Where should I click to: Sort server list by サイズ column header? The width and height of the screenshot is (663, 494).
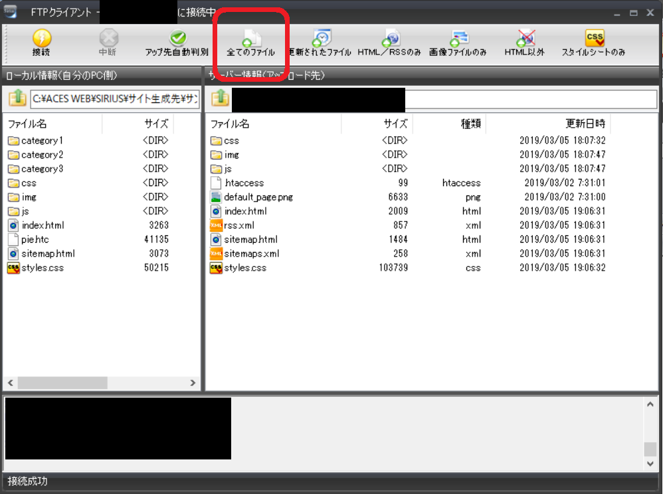[395, 124]
